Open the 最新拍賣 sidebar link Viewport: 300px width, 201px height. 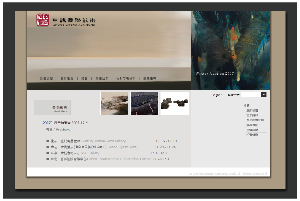pyautogui.click(x=252, y=110)
